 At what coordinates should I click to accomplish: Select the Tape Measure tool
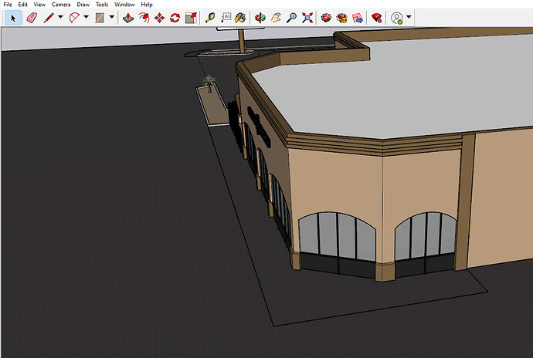coord(210,18)
